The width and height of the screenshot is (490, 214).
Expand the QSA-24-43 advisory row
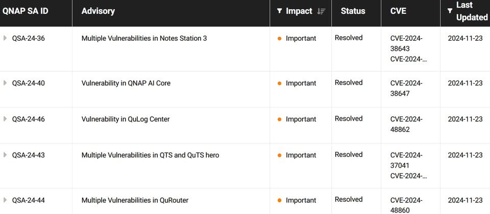5,155
